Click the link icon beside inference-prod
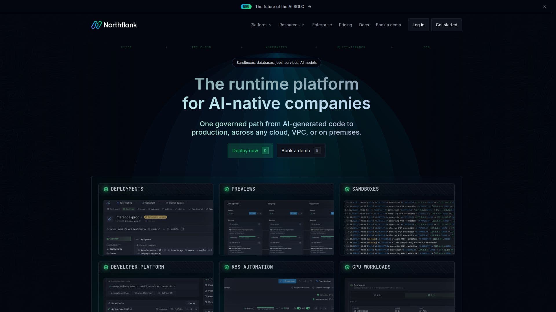The height and width of the screenshot is (312, 556). (x=110, y=219)
